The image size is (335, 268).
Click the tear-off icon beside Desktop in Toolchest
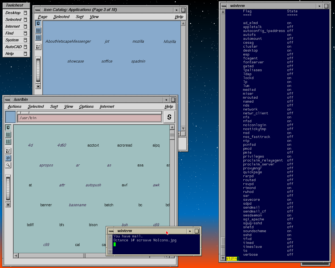tap(25, 13)
